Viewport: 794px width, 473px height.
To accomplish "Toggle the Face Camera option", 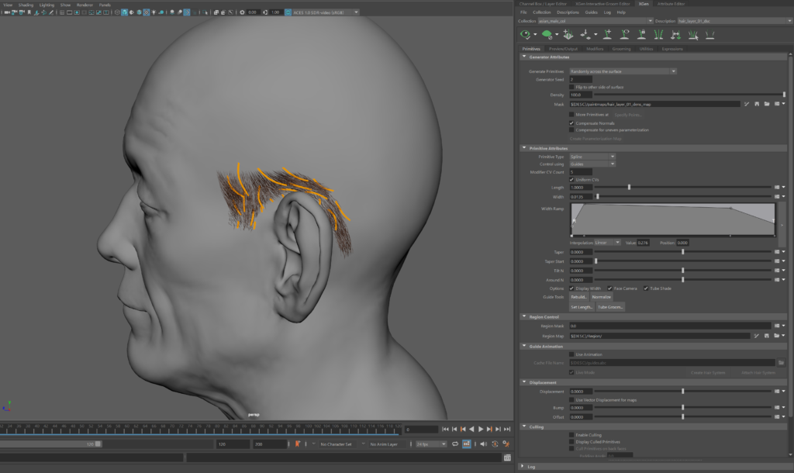I will point(609,288).
